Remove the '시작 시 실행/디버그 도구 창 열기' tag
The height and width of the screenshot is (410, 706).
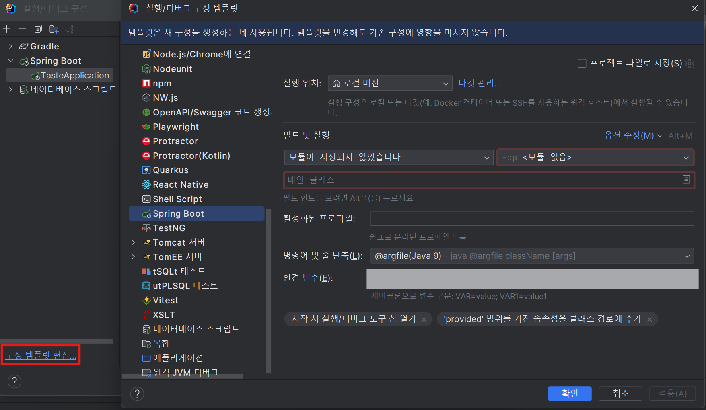pos(424,319)
